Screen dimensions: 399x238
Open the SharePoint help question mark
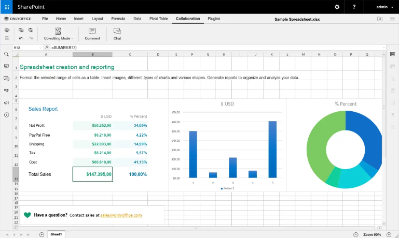pos(354,7)
